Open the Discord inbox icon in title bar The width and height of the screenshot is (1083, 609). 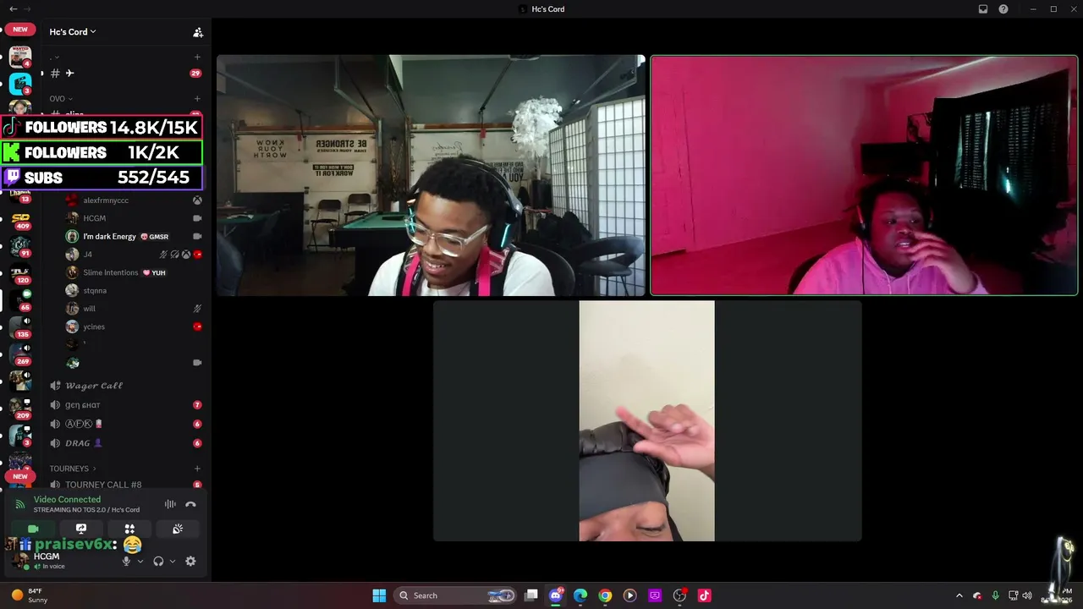983,9
